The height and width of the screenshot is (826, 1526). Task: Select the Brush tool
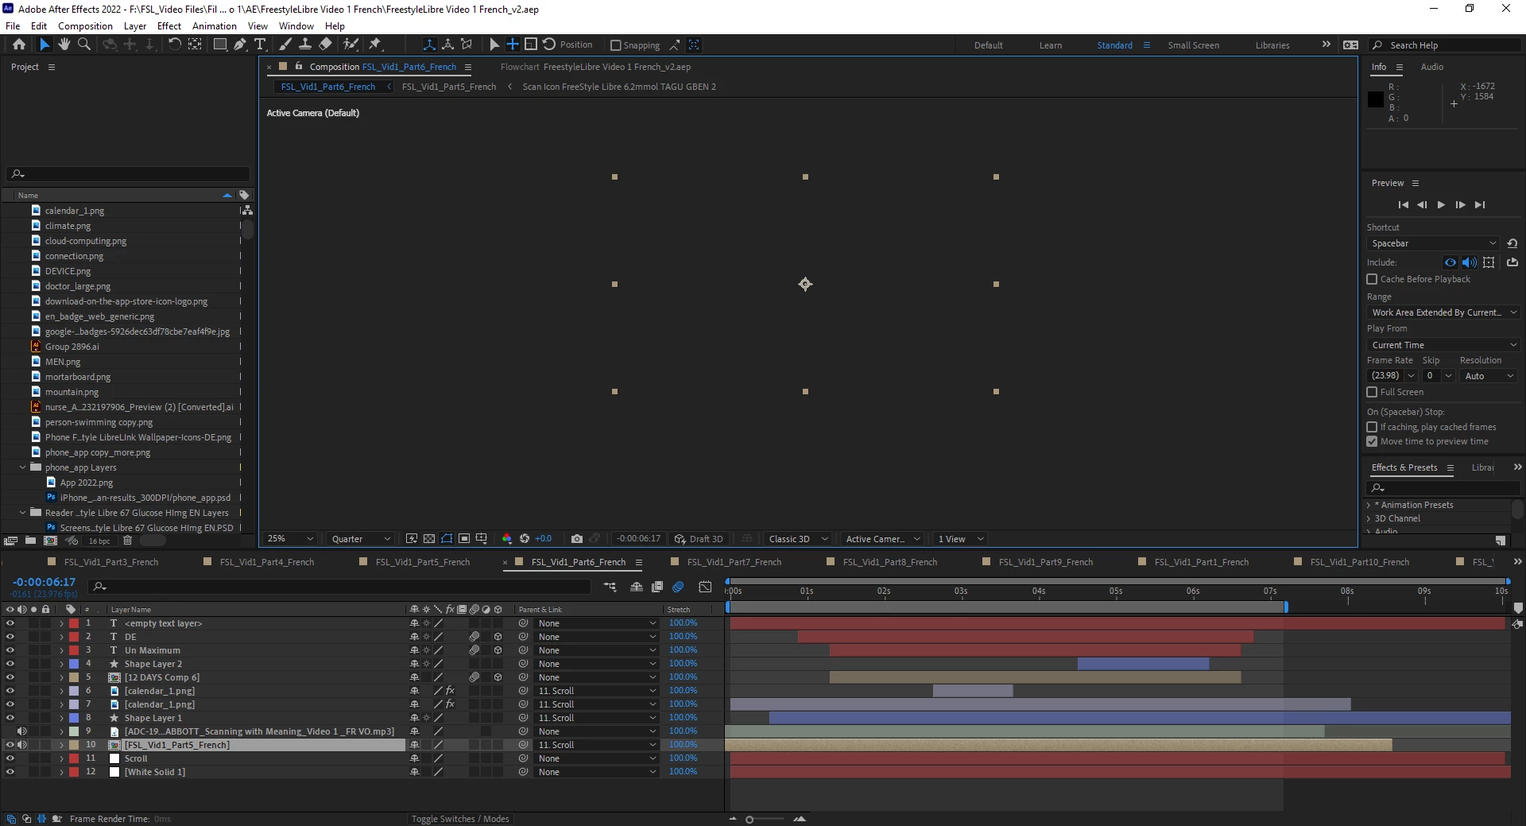285,45
